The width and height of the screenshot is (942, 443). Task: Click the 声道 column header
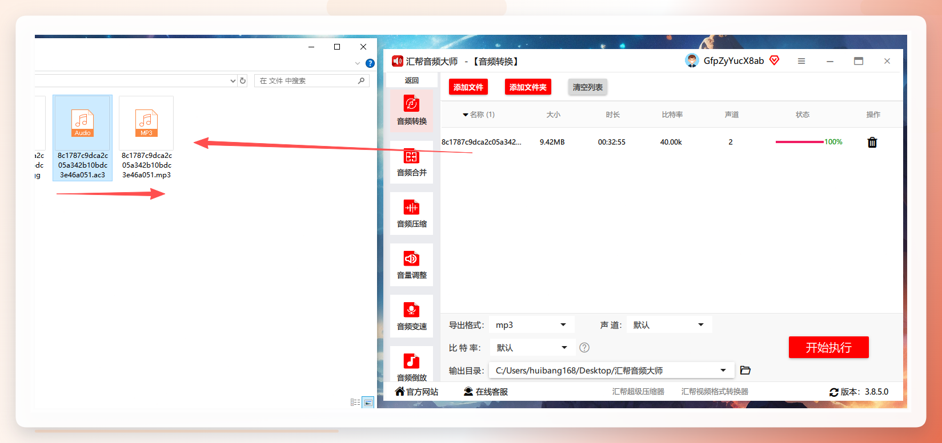coord(732,115)
